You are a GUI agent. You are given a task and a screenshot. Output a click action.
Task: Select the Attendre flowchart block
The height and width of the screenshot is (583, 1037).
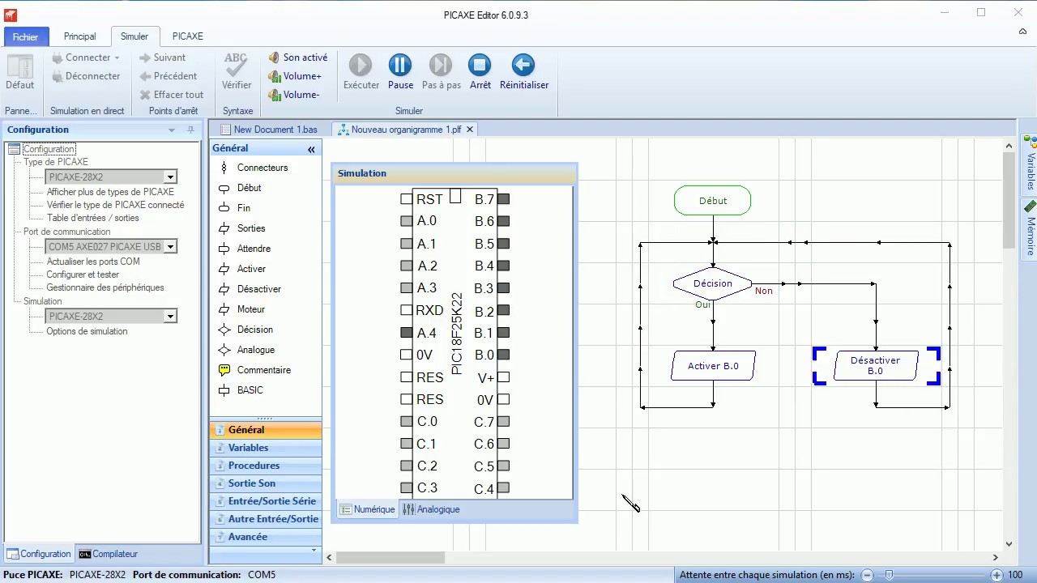point(245,249)
